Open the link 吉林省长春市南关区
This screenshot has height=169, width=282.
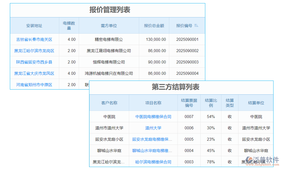[34, 39]
